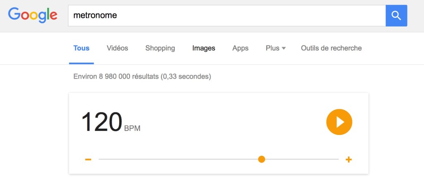Click the Environ 8 980 000 résultats text

coord(142,77)
